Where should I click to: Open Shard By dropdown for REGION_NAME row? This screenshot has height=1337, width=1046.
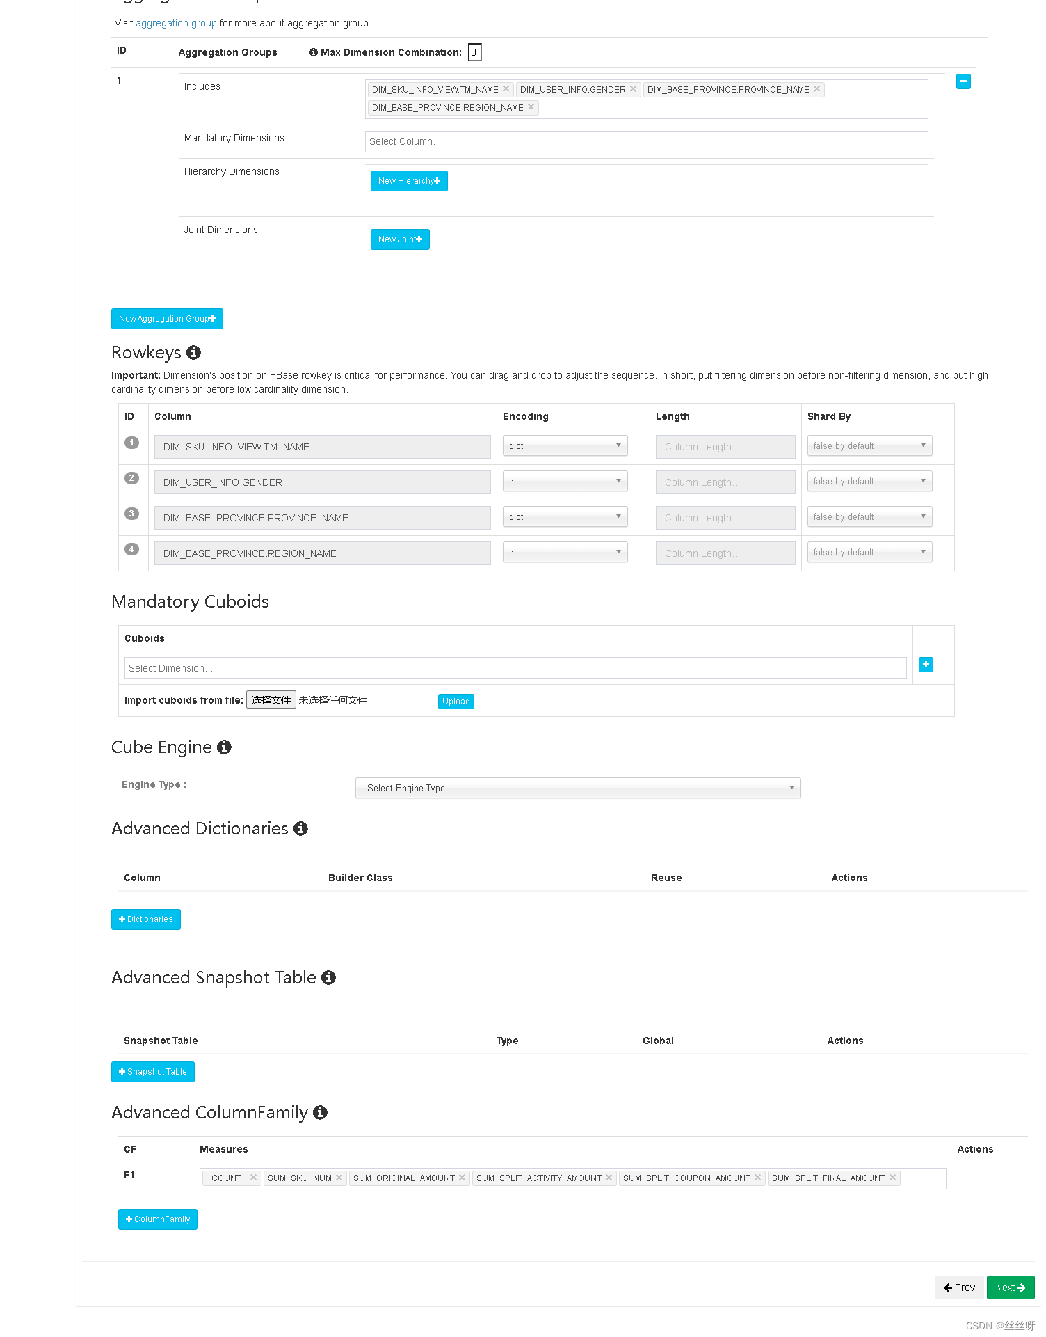coord(869,552)
